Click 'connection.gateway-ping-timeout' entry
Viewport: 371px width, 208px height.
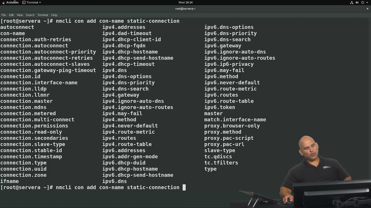pyautogui.click(x=48, y=70)
